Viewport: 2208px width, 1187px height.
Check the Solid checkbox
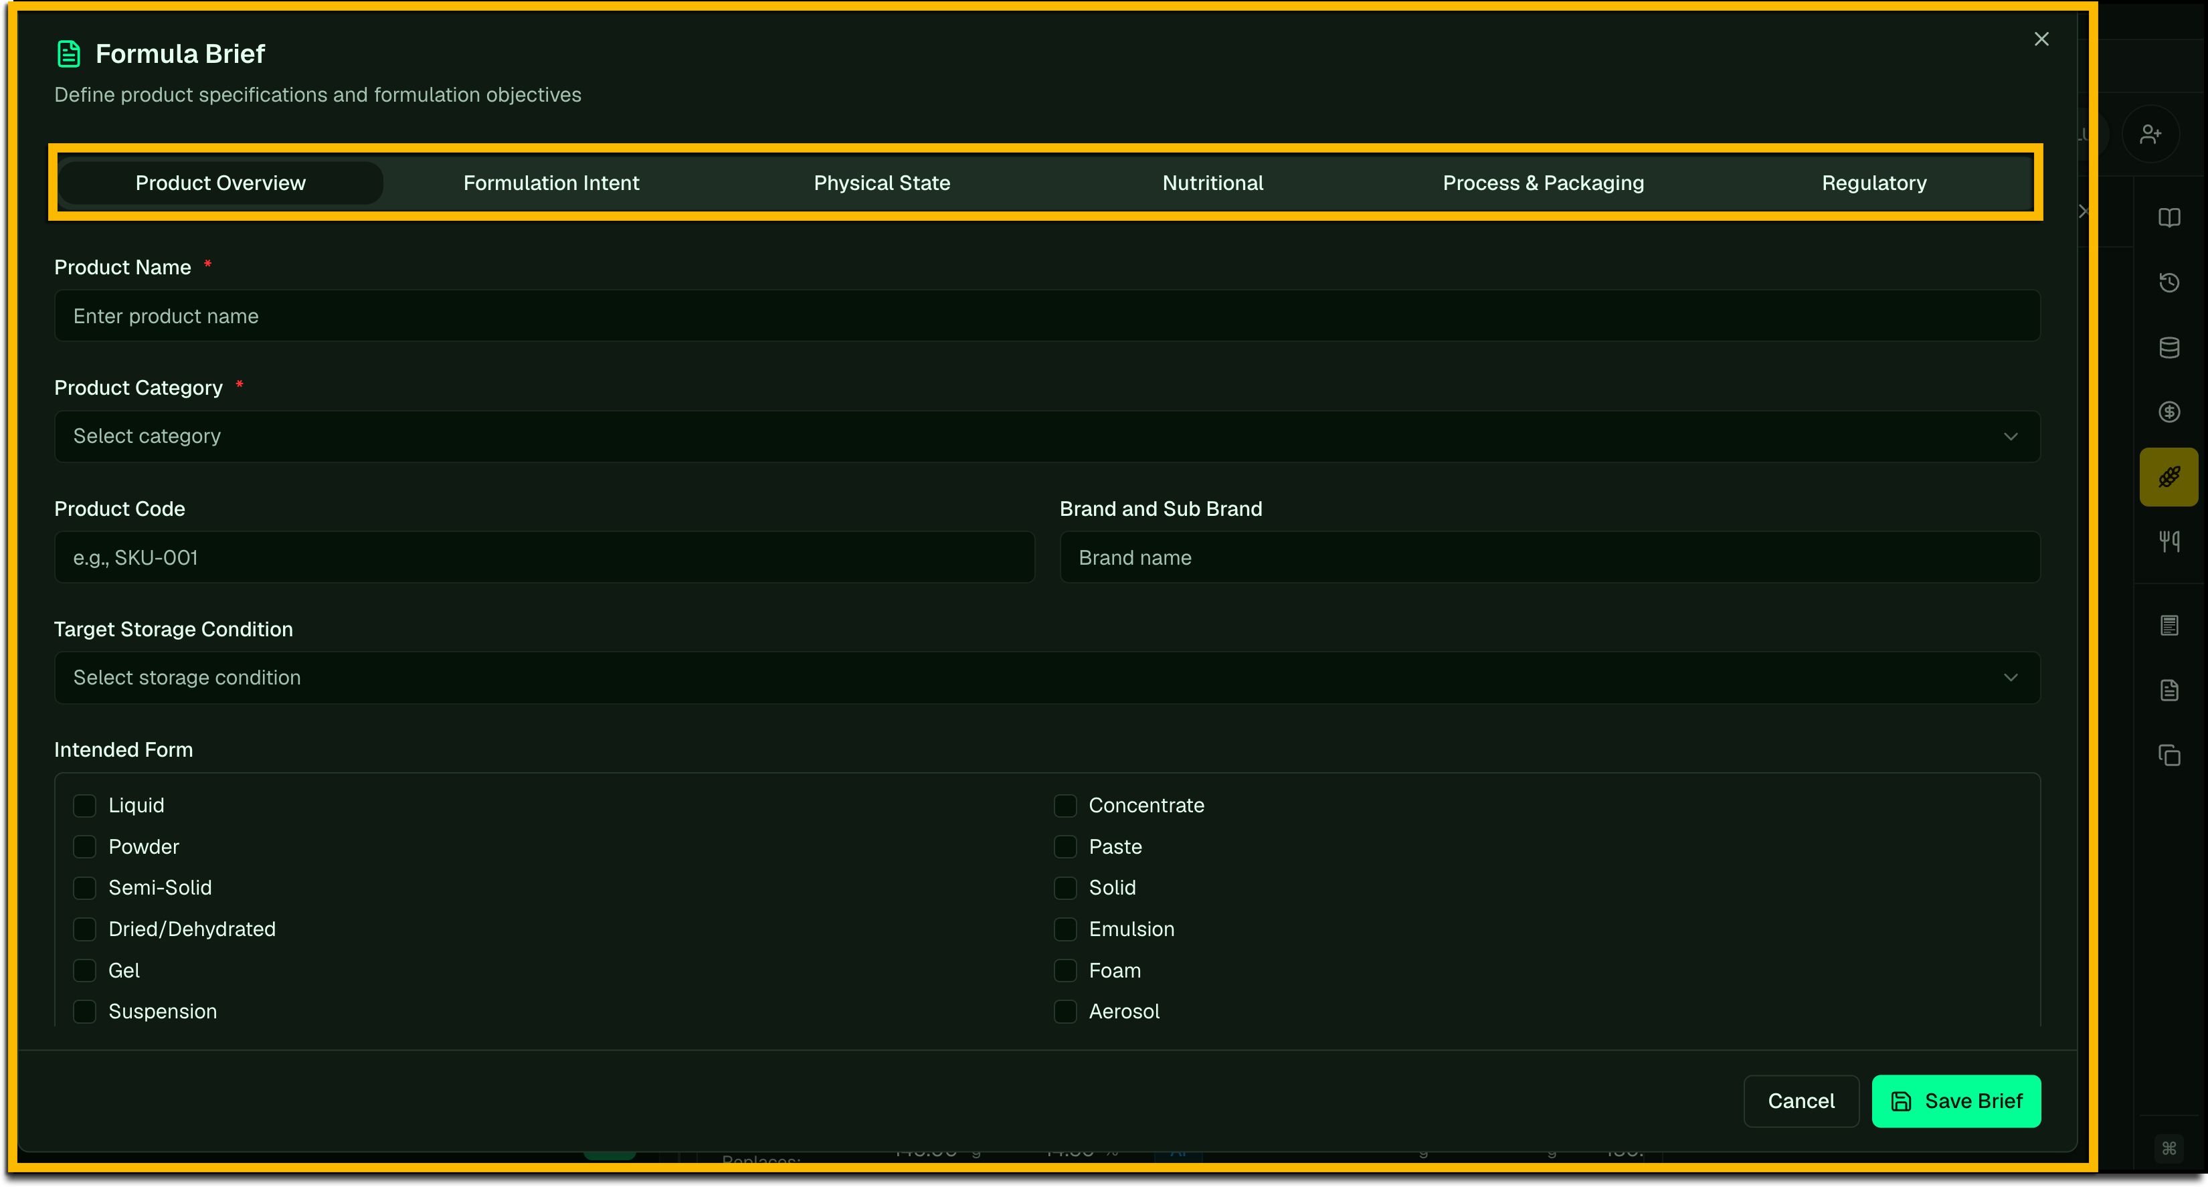(1065, 888)
